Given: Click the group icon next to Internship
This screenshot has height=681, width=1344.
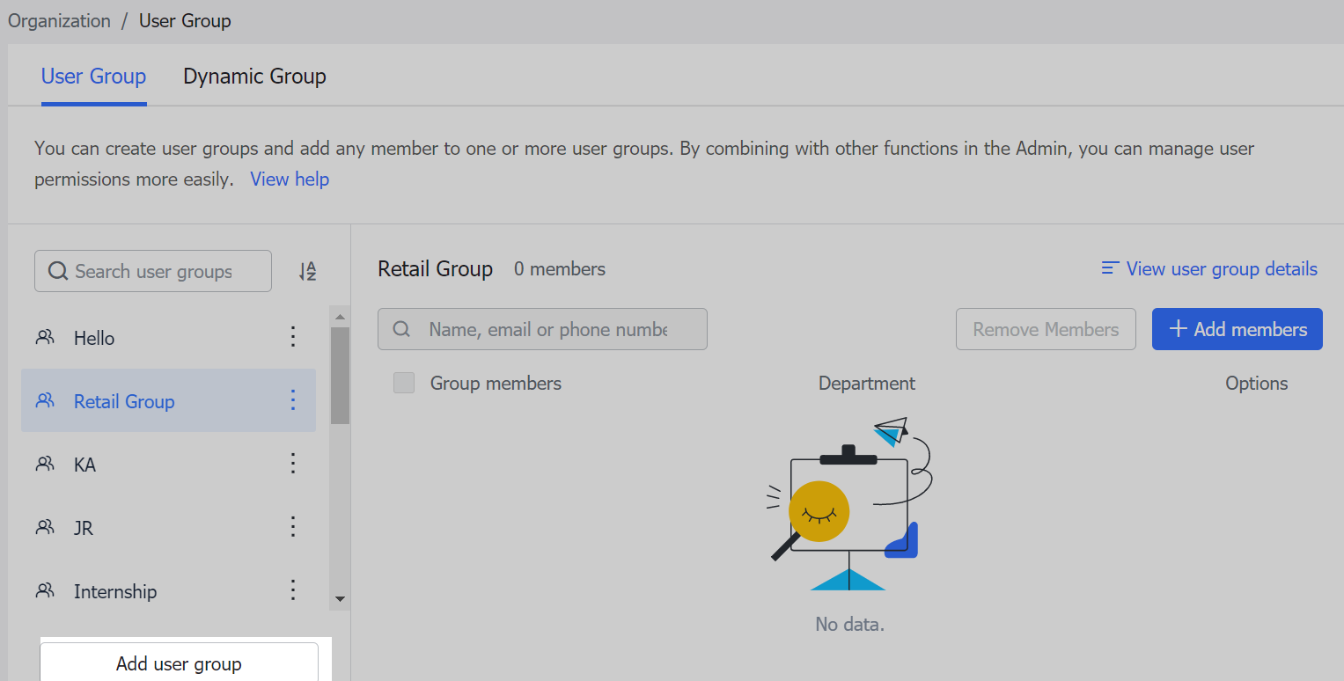Looking at the screenshot, I should point(45,590).
